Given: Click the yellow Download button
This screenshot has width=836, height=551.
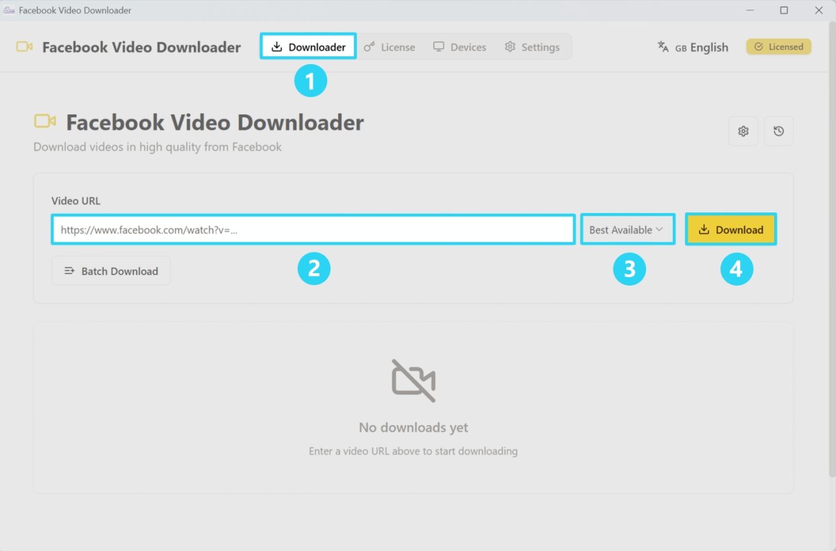Looking at the screenshot, I should click(x=731, y=229).
